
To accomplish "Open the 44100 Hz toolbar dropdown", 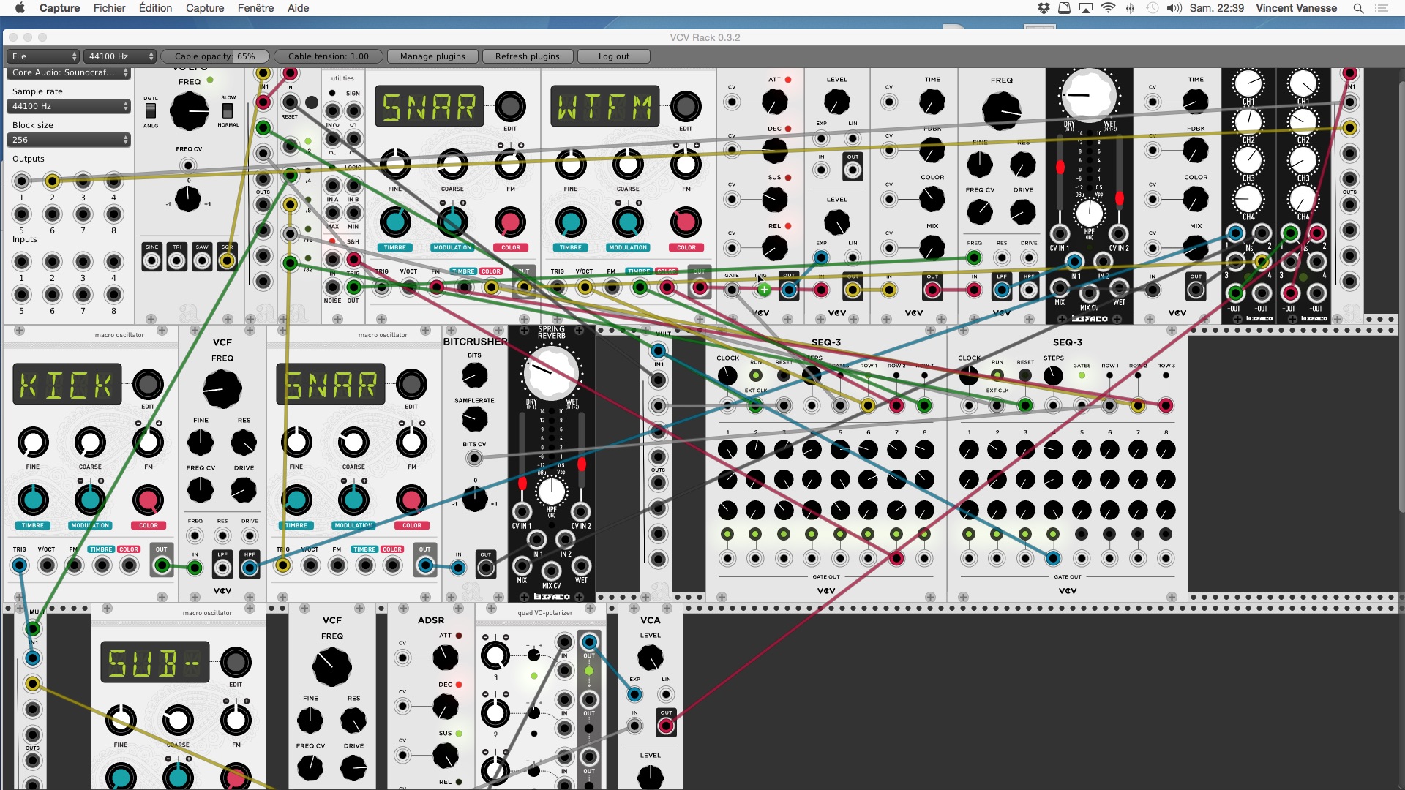I will (x=120, y=56).
